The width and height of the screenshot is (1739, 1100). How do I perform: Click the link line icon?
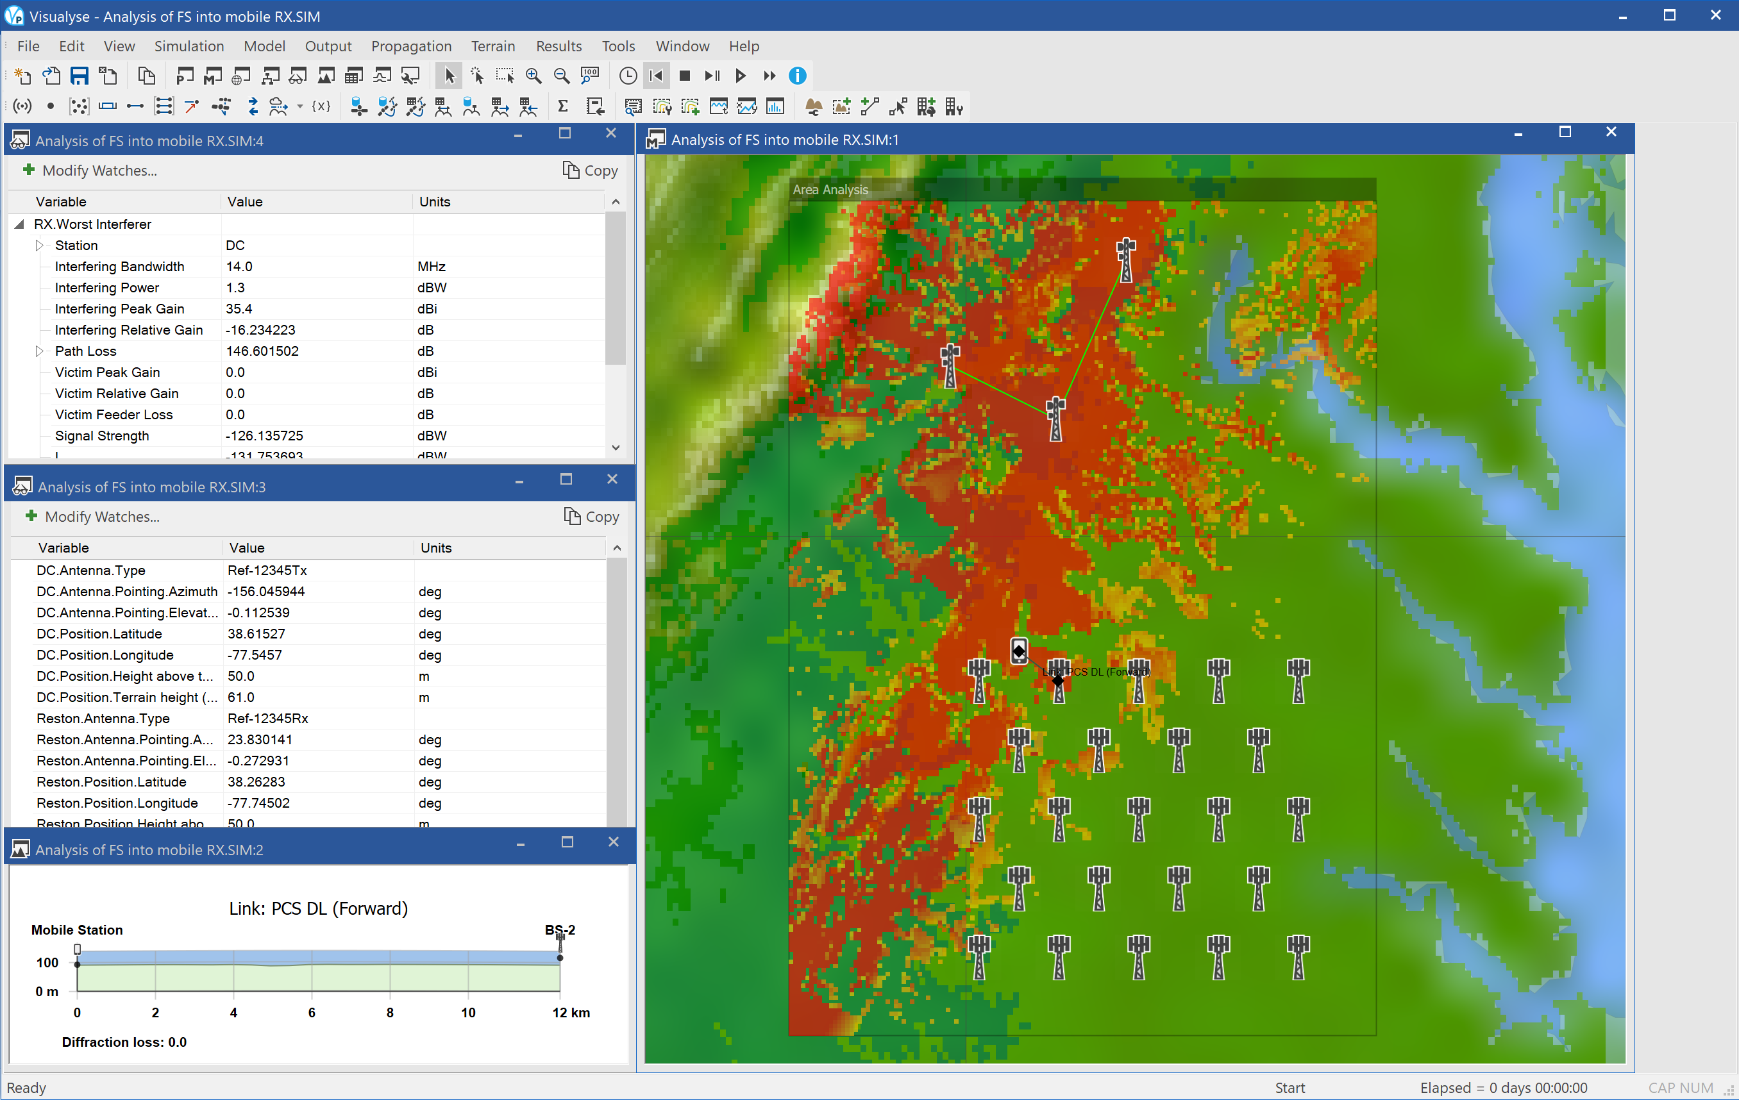pos(135,107)
